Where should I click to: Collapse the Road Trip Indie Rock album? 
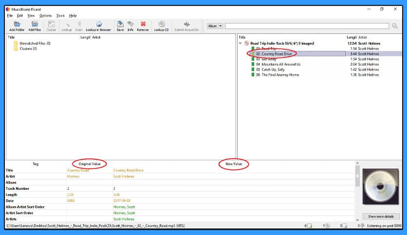coord(240,43)
